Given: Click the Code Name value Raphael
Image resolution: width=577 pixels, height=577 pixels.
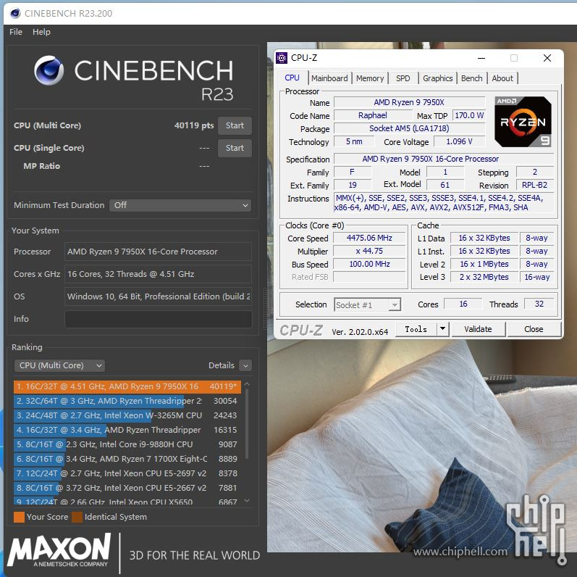Looking at the screenshot, I should [372, 115].
